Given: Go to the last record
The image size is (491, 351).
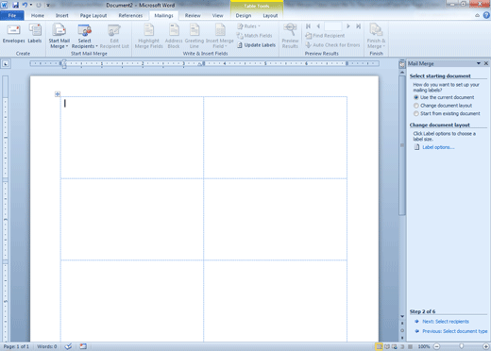Looking at the screenshot, I should (358, 26).
